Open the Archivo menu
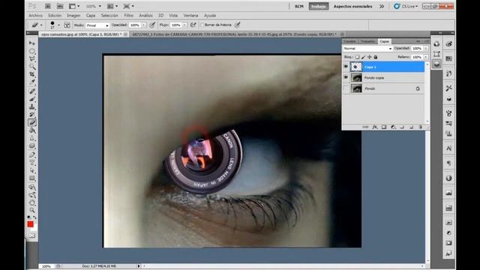Viewport: 480px width, 270px height. [x=36, y=15]
